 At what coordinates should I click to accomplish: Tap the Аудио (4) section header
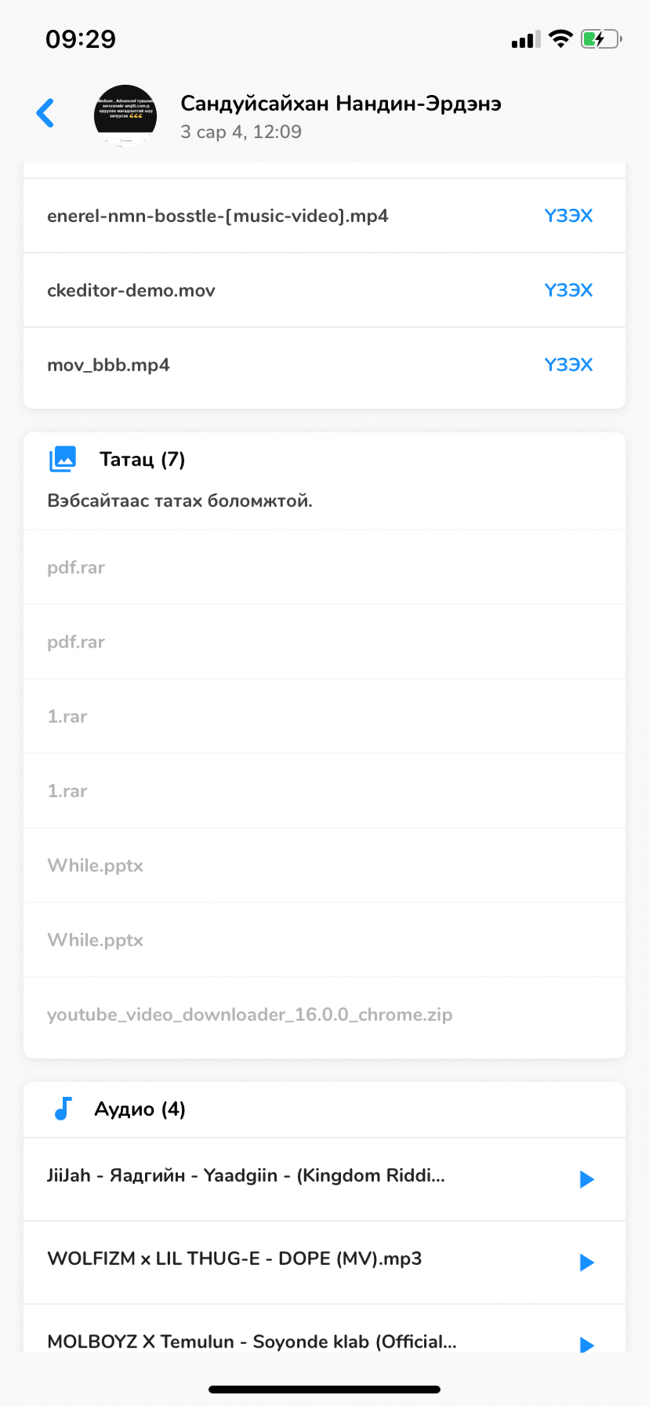(140, 1109)
